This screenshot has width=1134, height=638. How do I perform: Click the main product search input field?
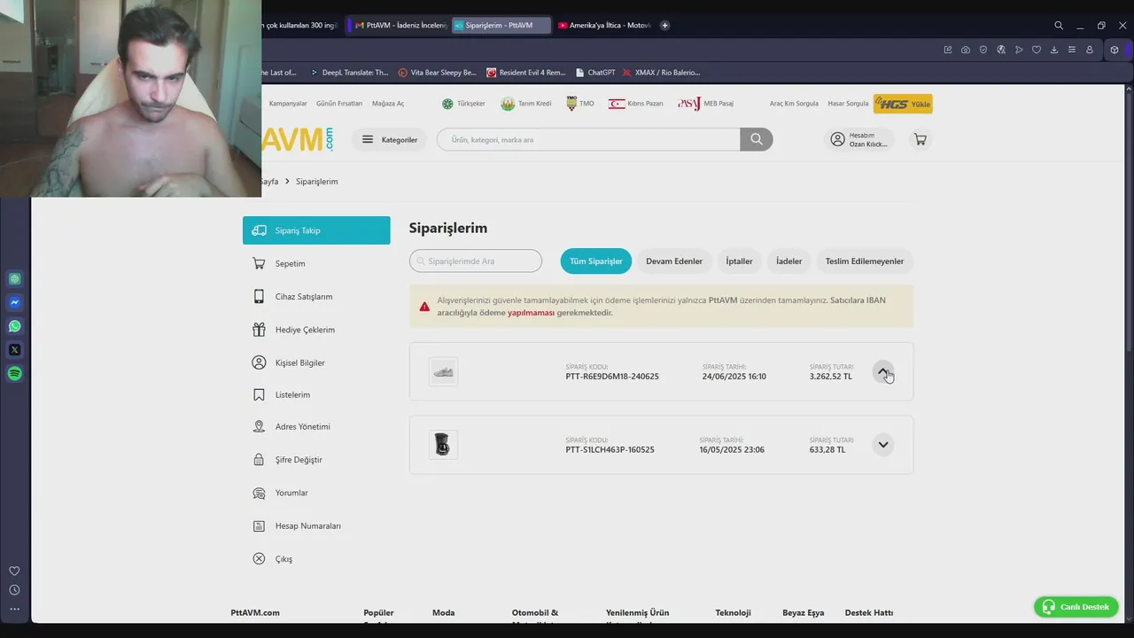(589, 139)
